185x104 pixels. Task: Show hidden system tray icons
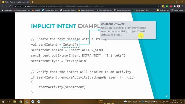[x=140, y=102]
